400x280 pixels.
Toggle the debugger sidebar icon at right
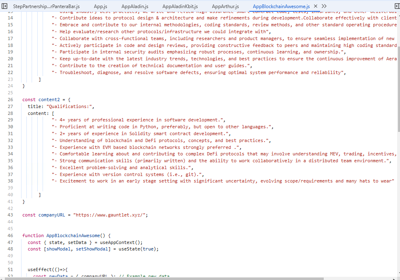[x=396, y=6]
